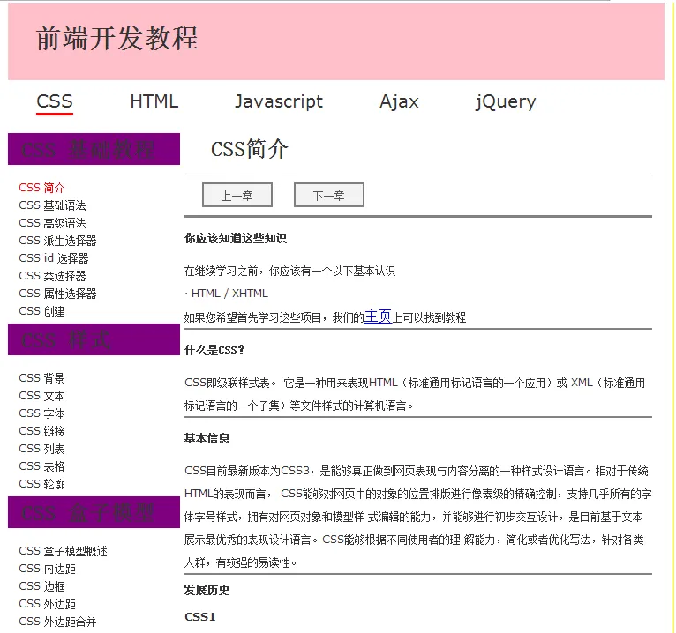
Task: Click the CSS 盒子模型概述 link
Action: [63, 551]
